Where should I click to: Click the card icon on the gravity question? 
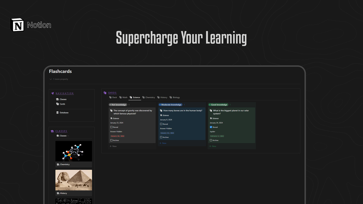pos(111,110)
